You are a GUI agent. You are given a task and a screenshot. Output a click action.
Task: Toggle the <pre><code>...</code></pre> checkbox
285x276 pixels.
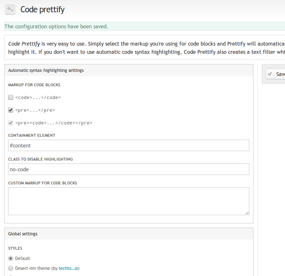[x=11, y=123]
